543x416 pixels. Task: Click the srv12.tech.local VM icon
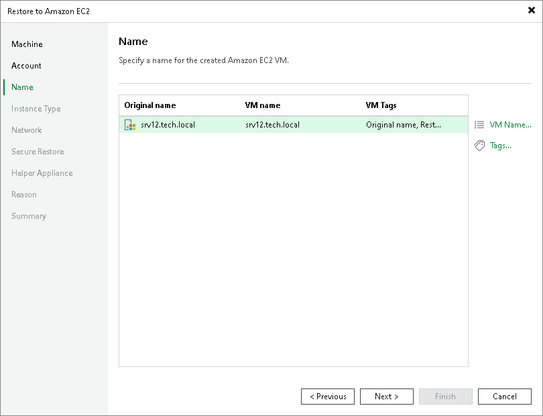(129, 124)
